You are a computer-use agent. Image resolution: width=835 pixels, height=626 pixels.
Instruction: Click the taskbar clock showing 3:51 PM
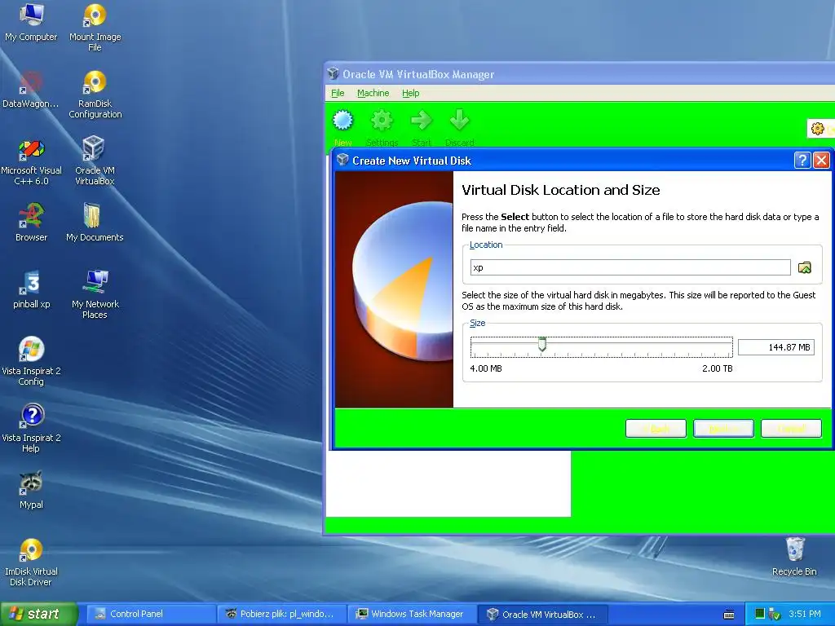point(805,614)
